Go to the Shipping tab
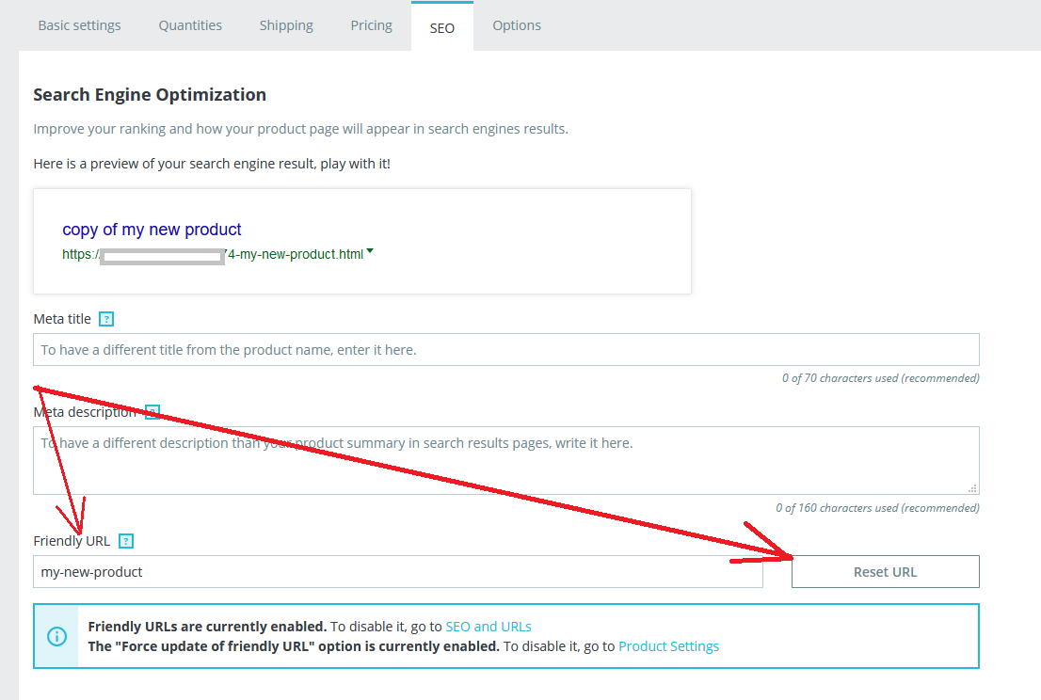The height and width of the screenshot is (700, 1041). tap(286, 25)
